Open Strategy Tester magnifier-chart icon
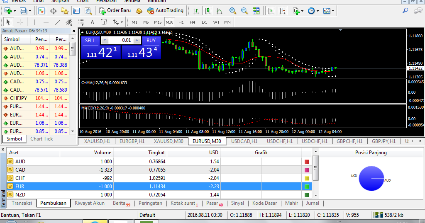 pyautogui.click(x=88, y=11)
